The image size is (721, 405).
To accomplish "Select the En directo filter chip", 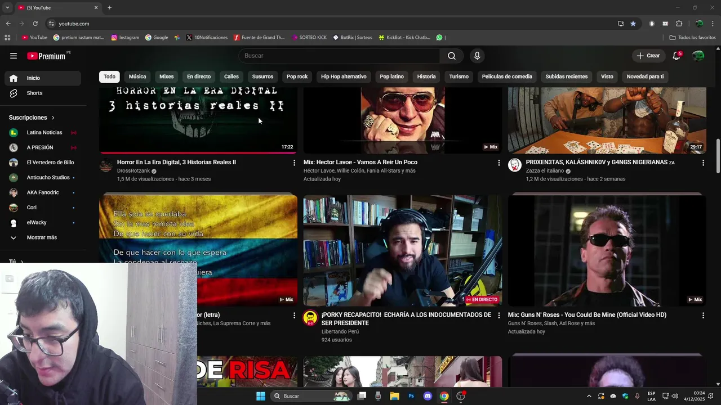I will tap(199, 76).
